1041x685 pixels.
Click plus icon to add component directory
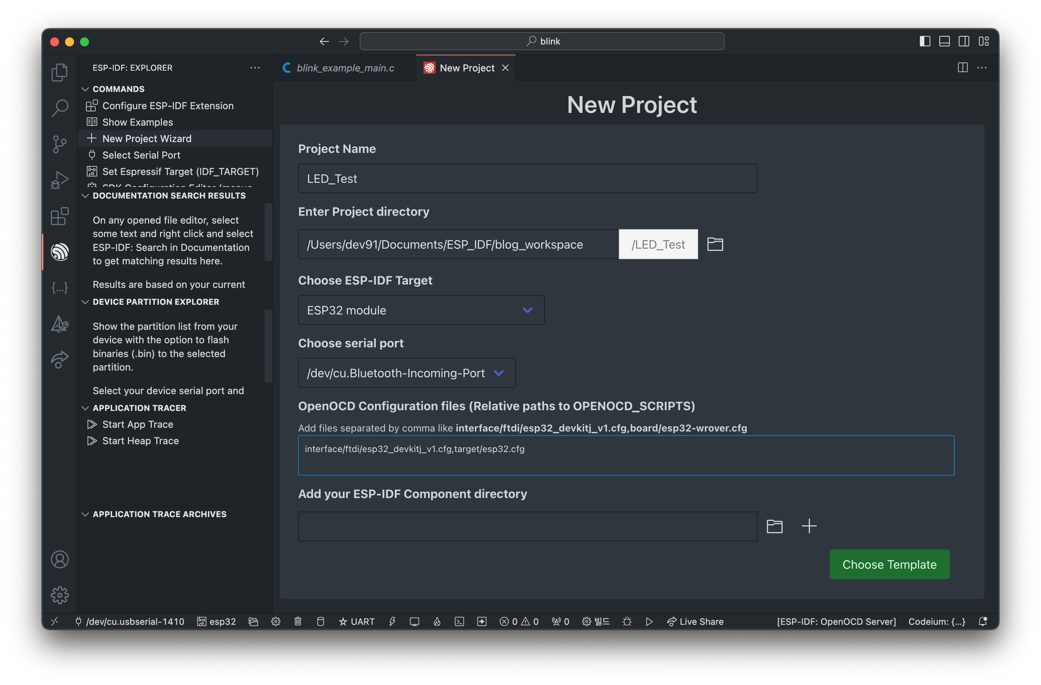[809, 526]
